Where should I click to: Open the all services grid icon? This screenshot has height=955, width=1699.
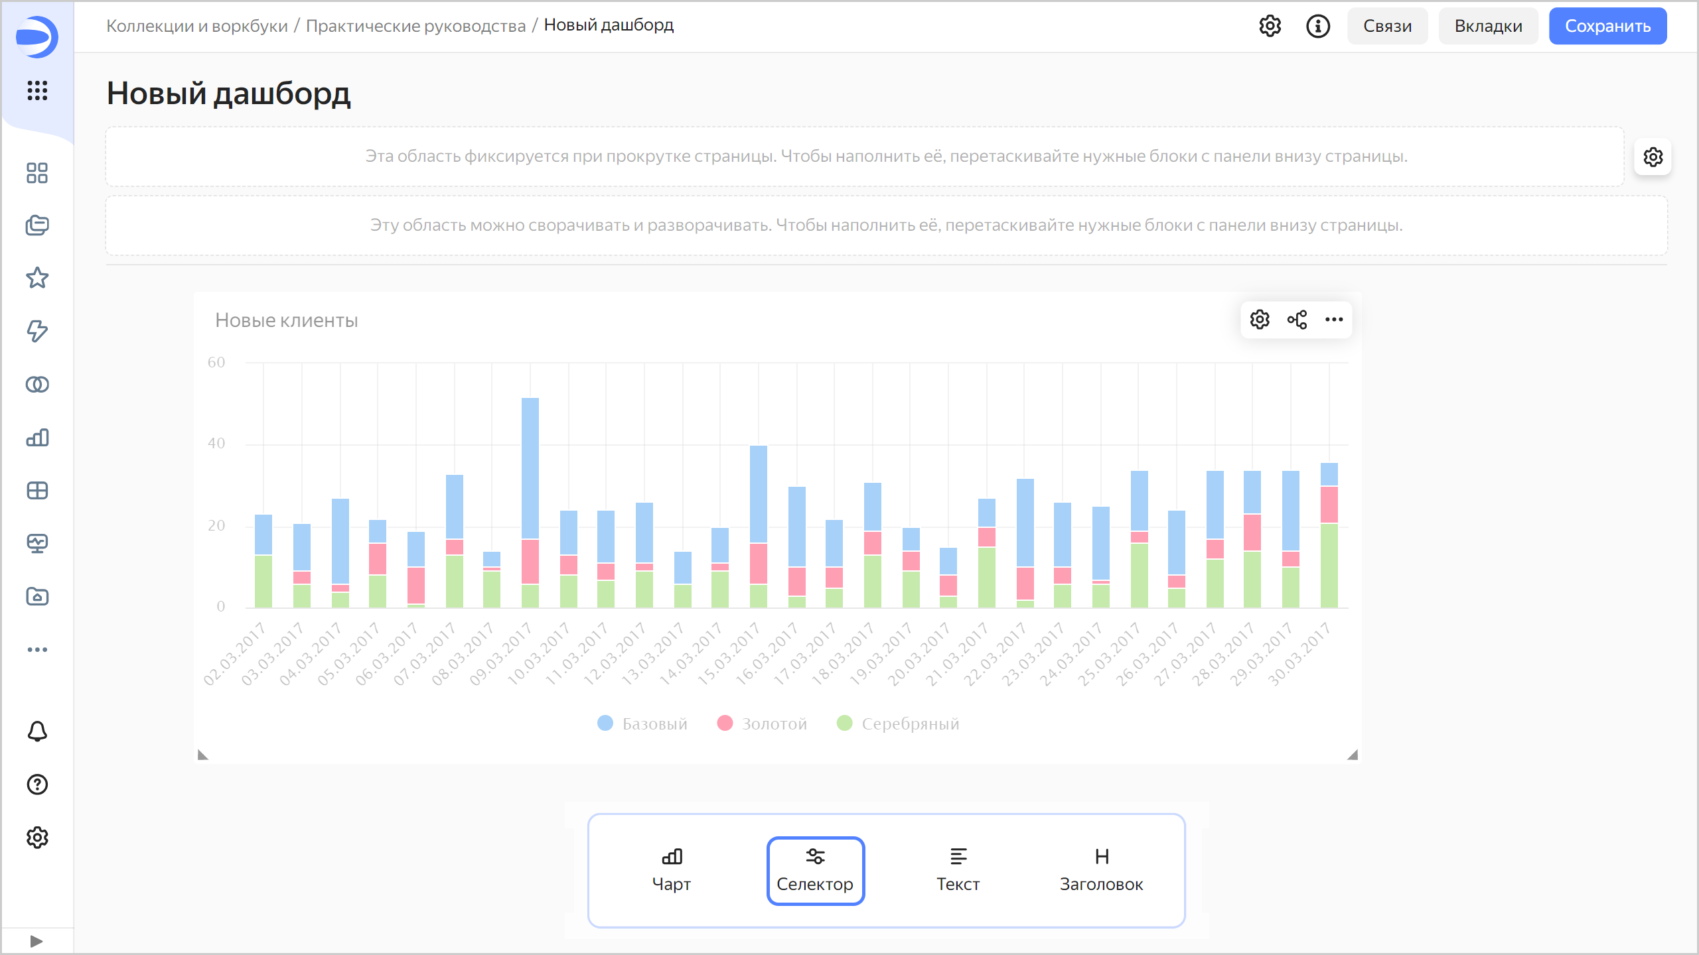click(x=37, y=90)
